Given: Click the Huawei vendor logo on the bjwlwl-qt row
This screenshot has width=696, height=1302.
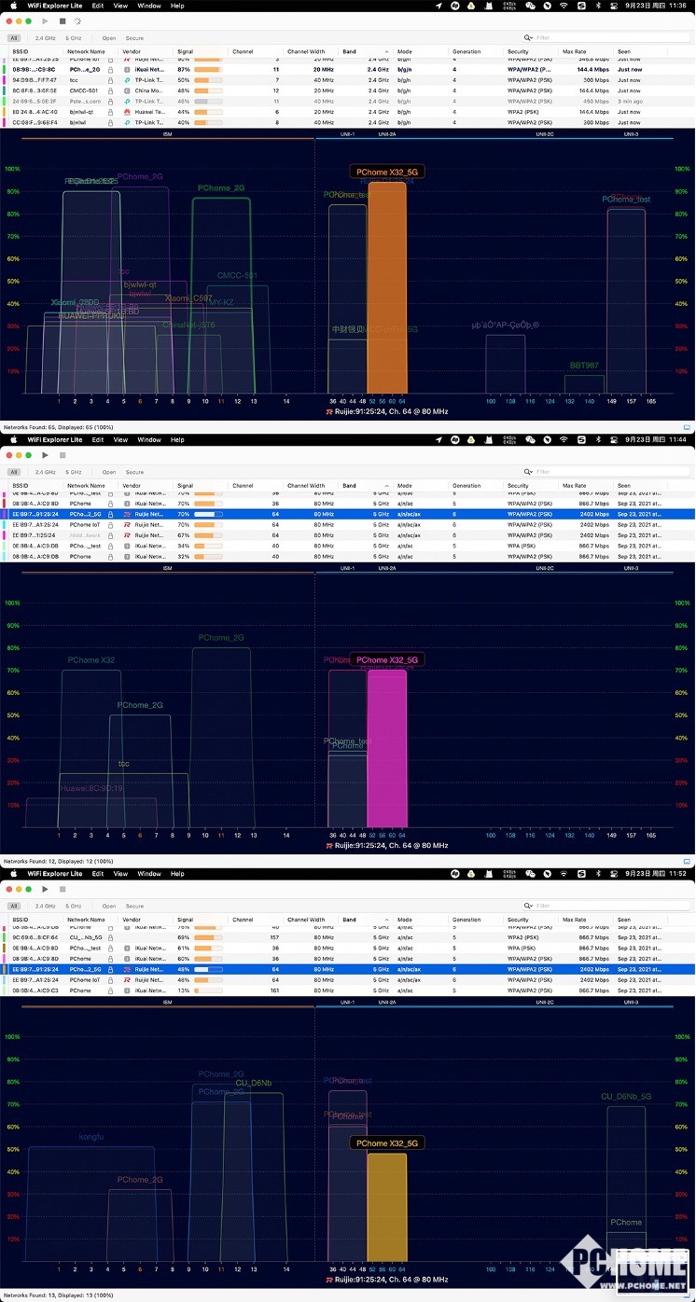Looking at the screenshot, I should click(x=127, y=112).
